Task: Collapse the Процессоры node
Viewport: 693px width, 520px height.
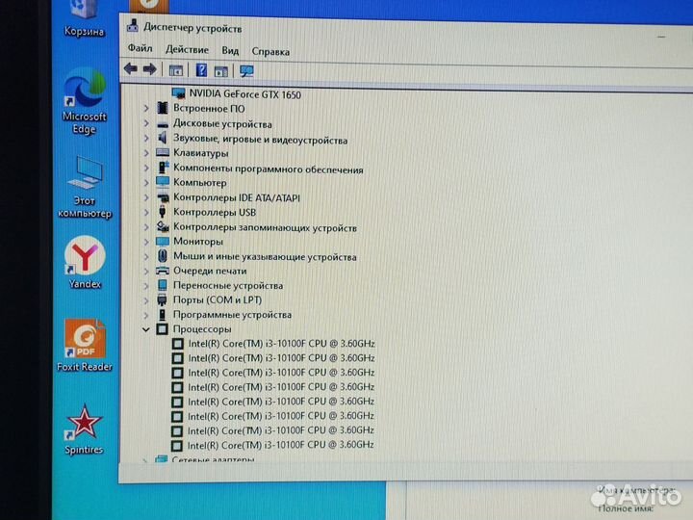Action: click(x=146, y=329)
